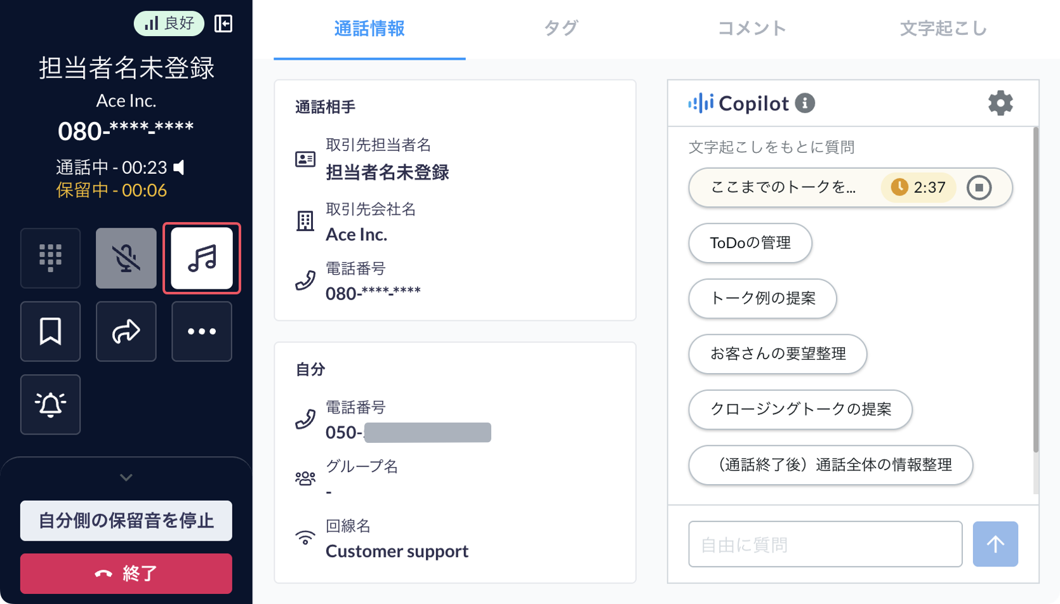Screen dimensions: 1060x604
Task: Click the 自由に質問 input field
Action: (x=825, y=544)
